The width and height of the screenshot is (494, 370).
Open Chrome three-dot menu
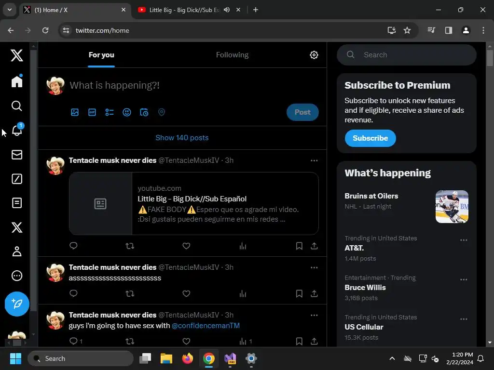(x=483, y=30)
